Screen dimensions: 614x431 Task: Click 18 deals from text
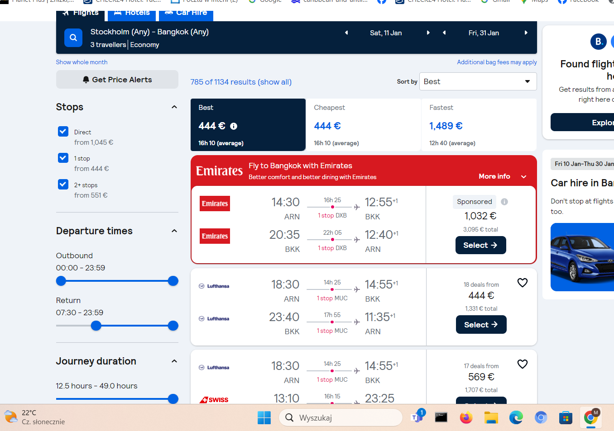pos(481,284)
